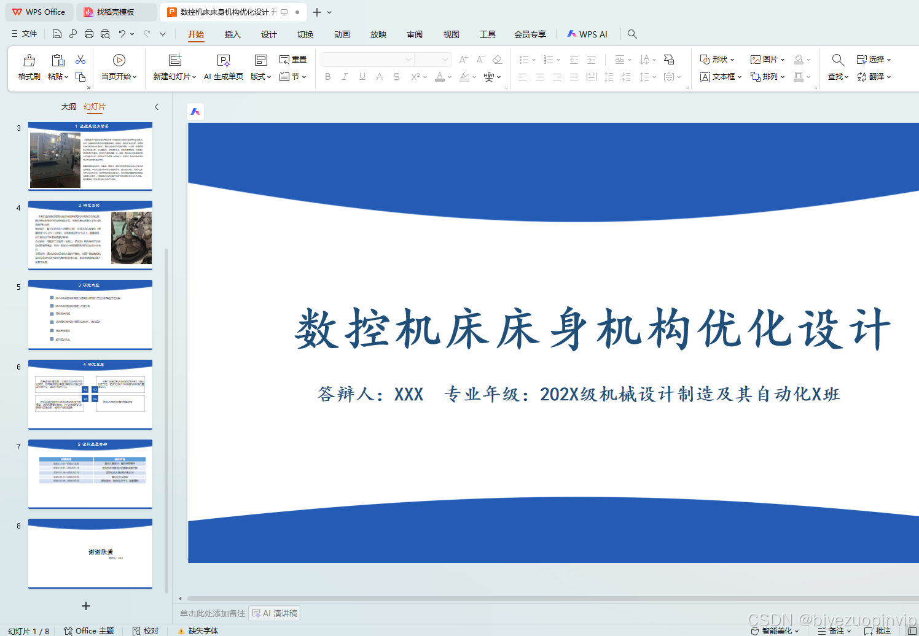This screenshot has width=919, height=636.
Task: Toggle bold formatting
Action: [x=327, y=76]
